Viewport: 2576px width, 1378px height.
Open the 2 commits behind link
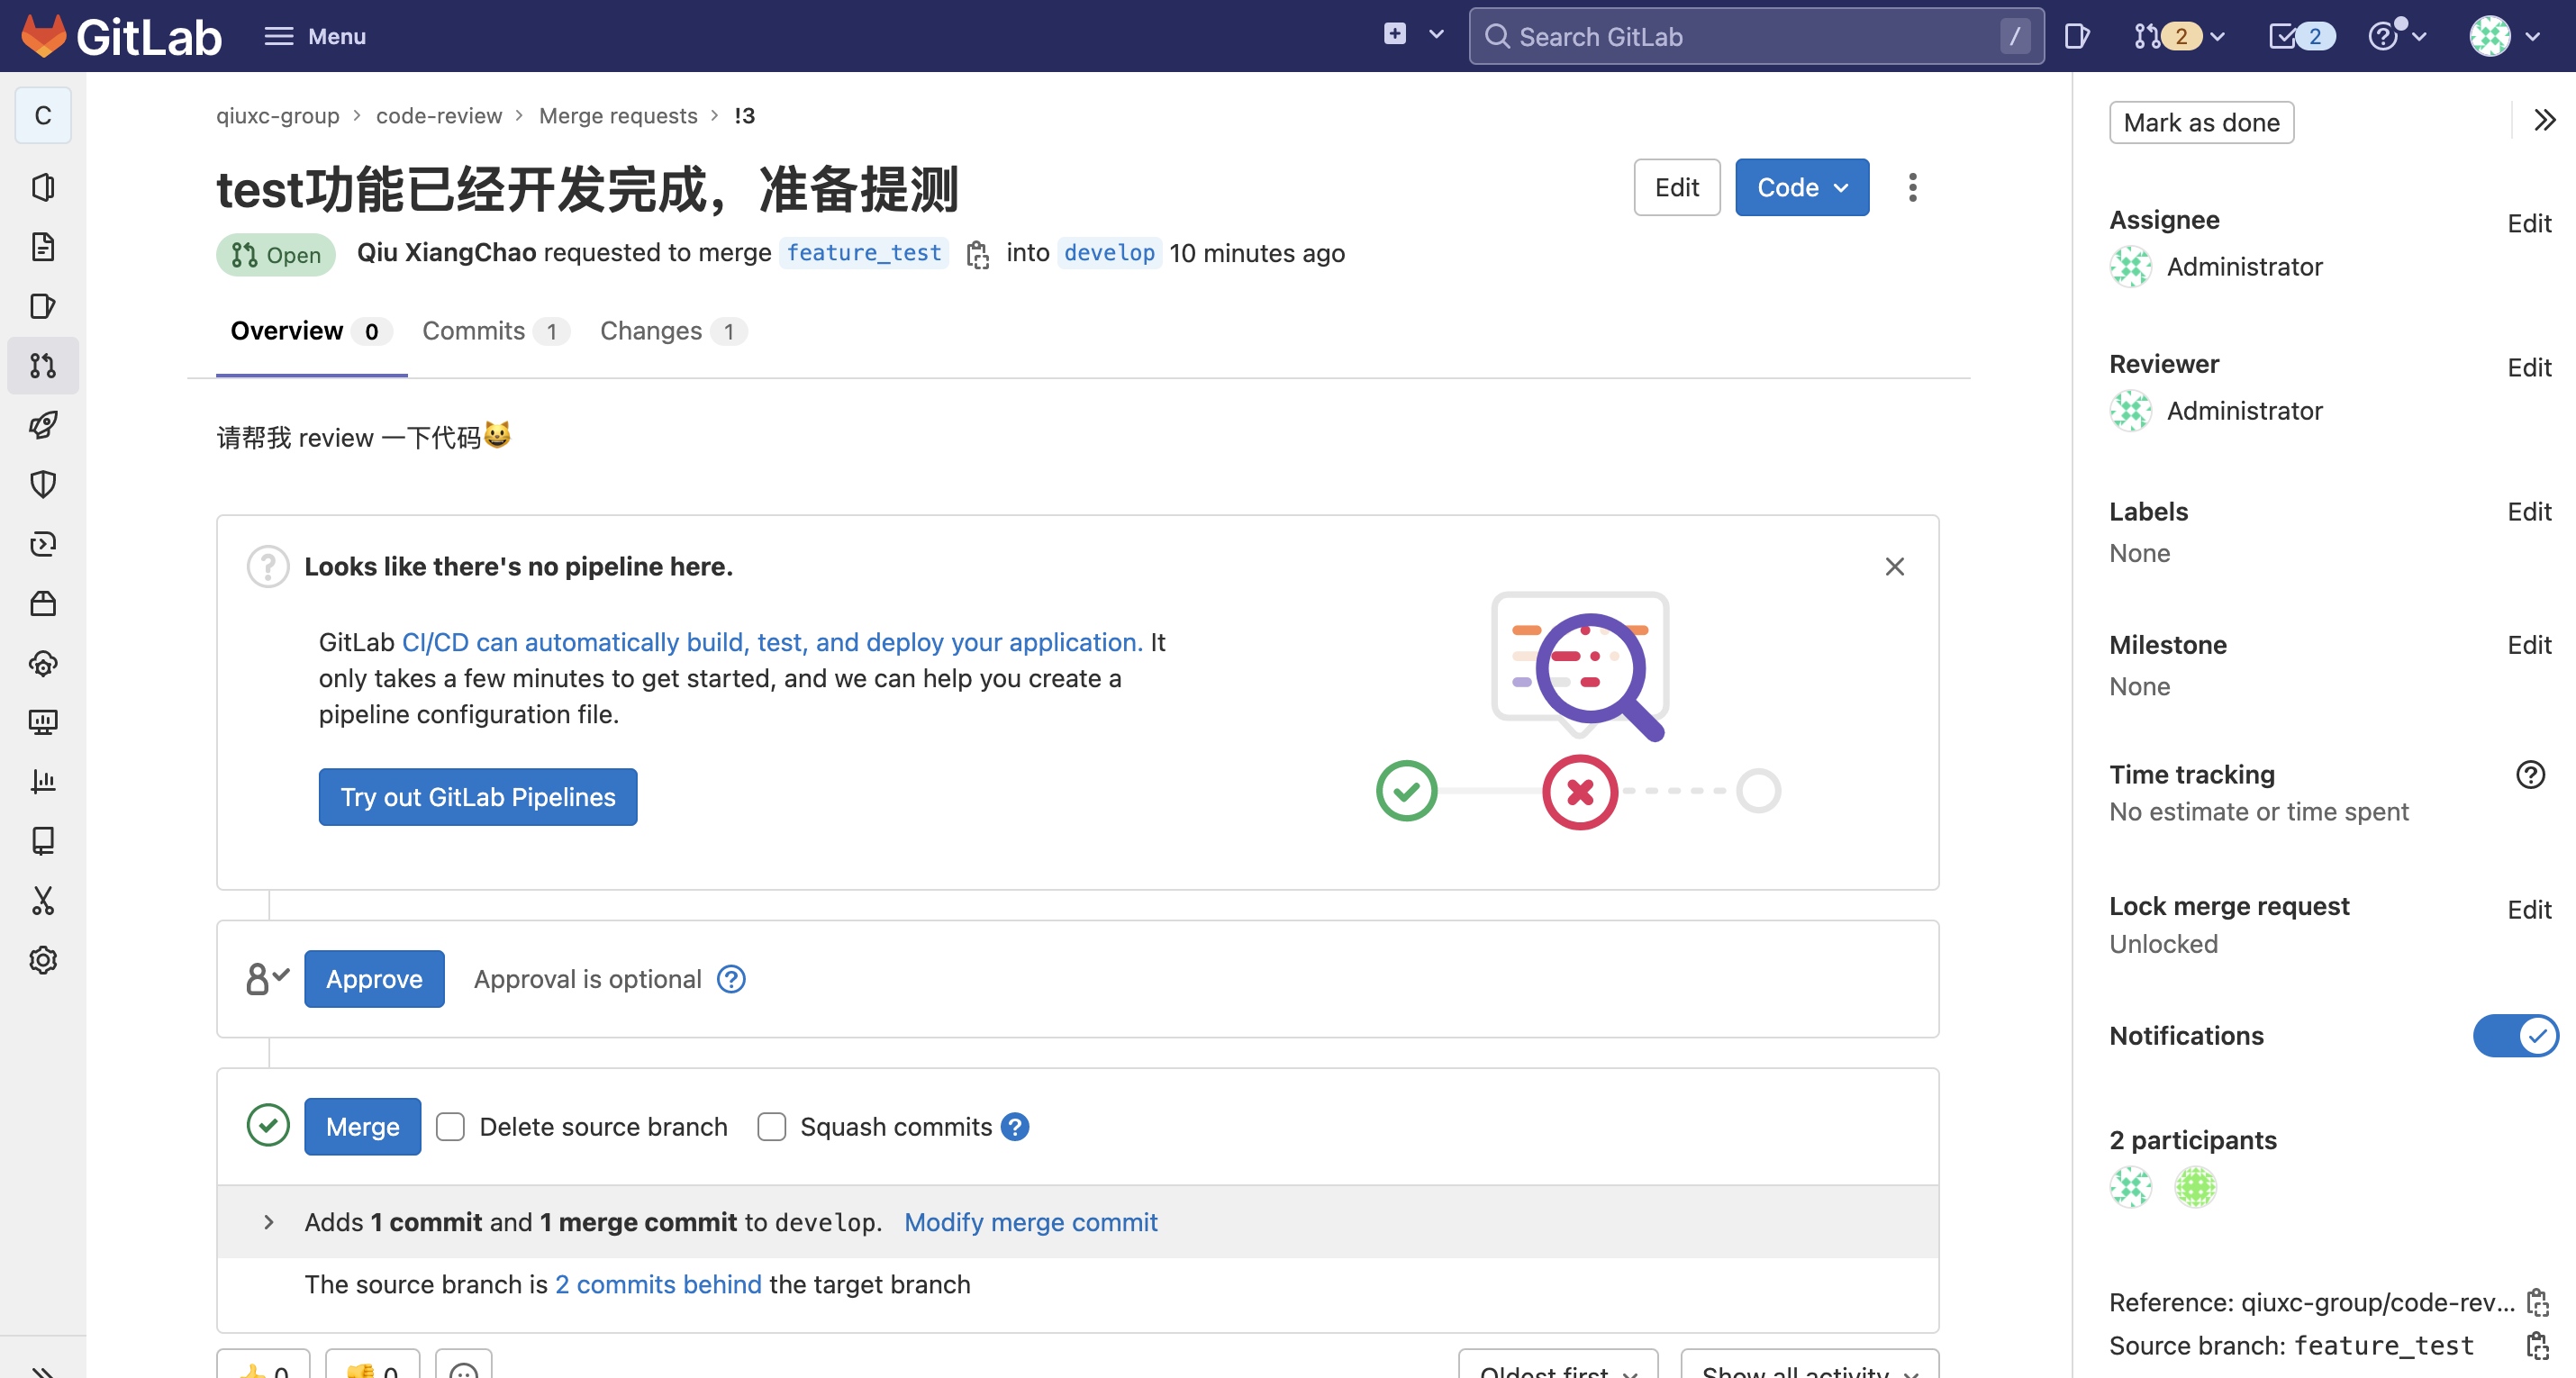[x=658, y=1284]
